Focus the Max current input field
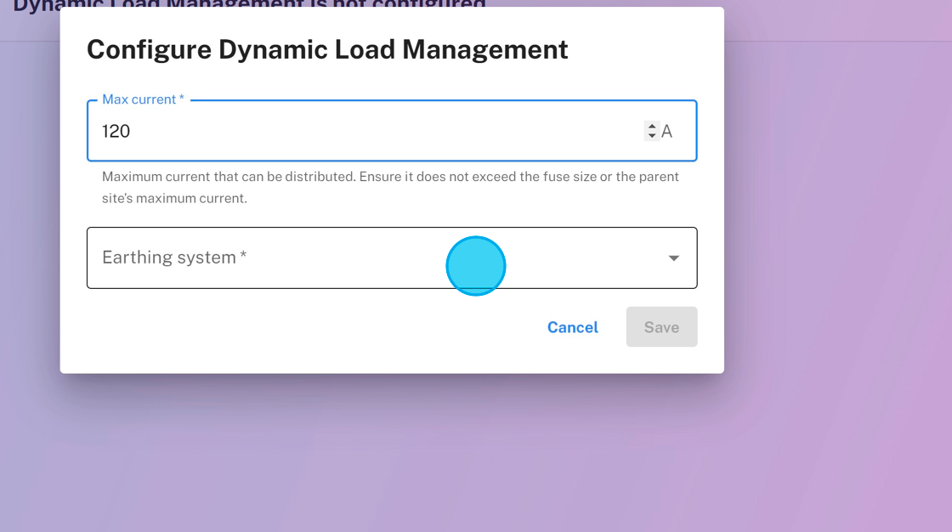 [x=382, y=131]
